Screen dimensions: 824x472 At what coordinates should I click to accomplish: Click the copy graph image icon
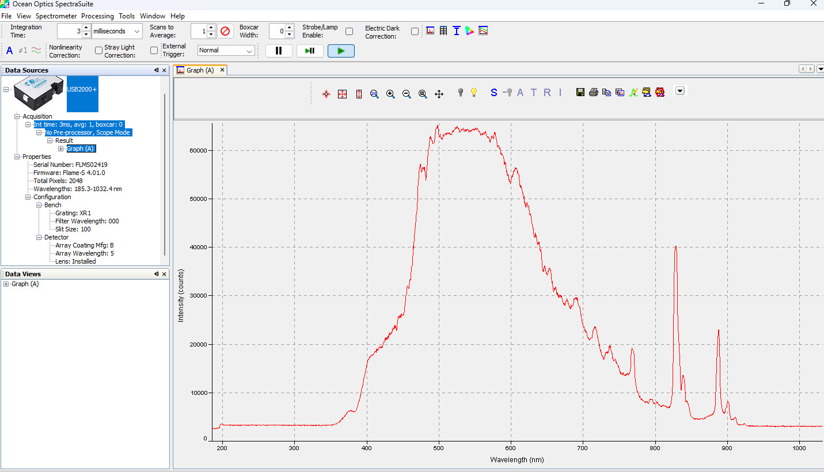point(620,92)
